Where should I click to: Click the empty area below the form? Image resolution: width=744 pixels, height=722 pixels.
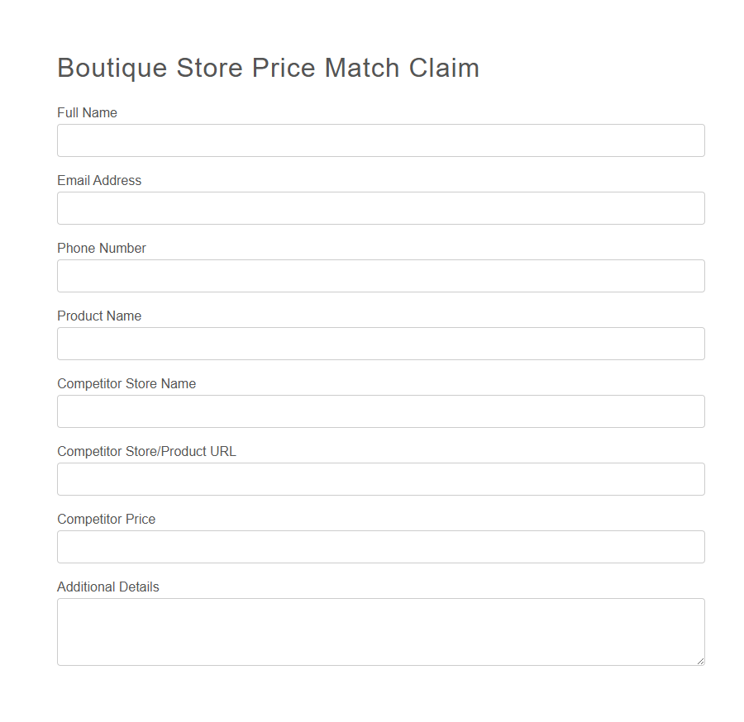(x=372, y=698)
